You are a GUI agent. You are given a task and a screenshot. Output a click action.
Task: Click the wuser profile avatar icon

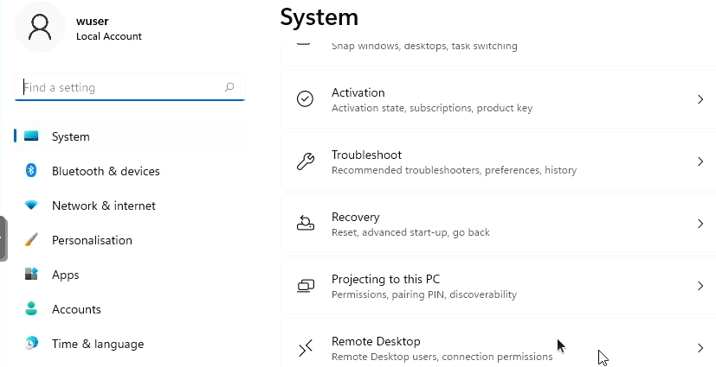[x=40, y=27]
